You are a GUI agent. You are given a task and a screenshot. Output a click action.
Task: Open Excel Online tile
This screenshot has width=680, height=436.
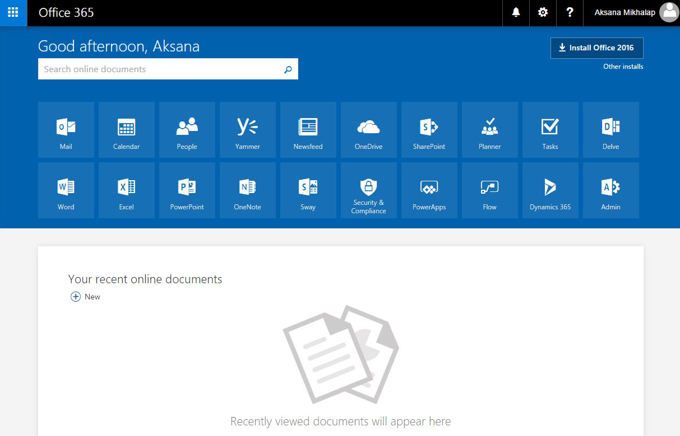[127, 190]
